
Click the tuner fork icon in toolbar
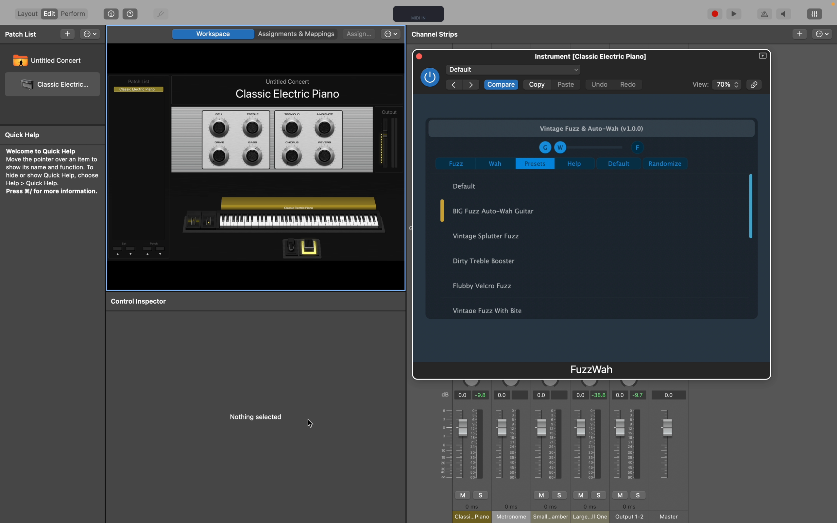tap(161, 14)
